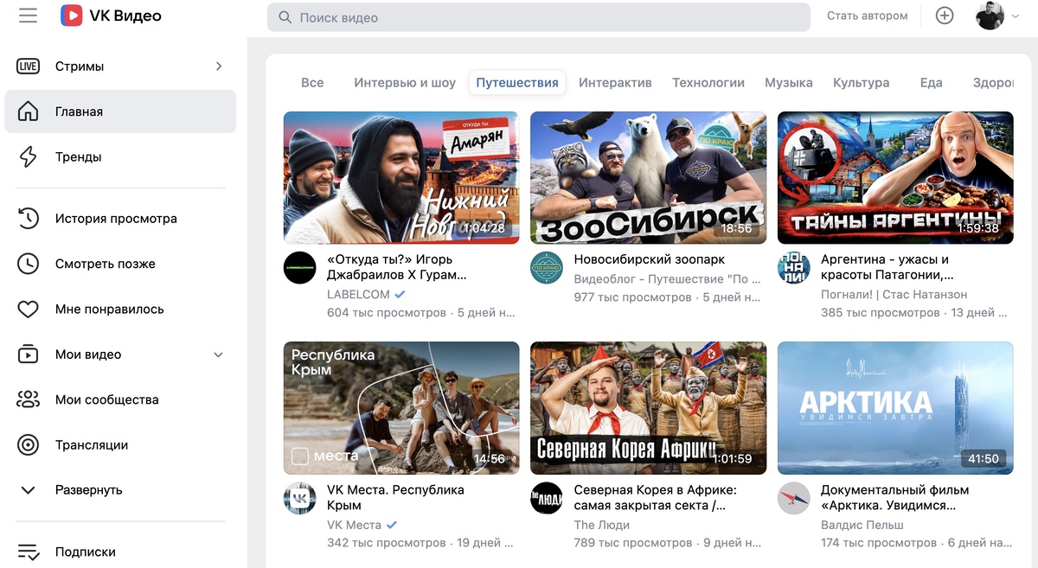Open title Новосибирский зоопарк
Screen dimensions: 1038x568
pos(650,259)
